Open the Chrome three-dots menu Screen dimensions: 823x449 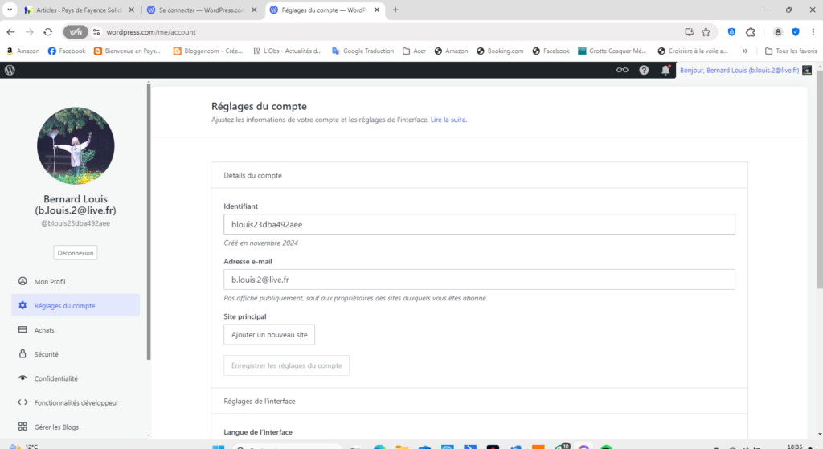pos(813,32)
